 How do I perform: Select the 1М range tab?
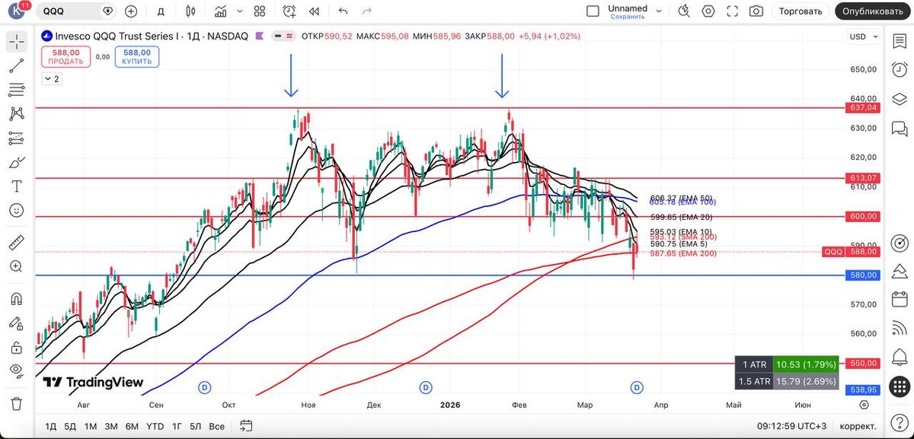91,426
